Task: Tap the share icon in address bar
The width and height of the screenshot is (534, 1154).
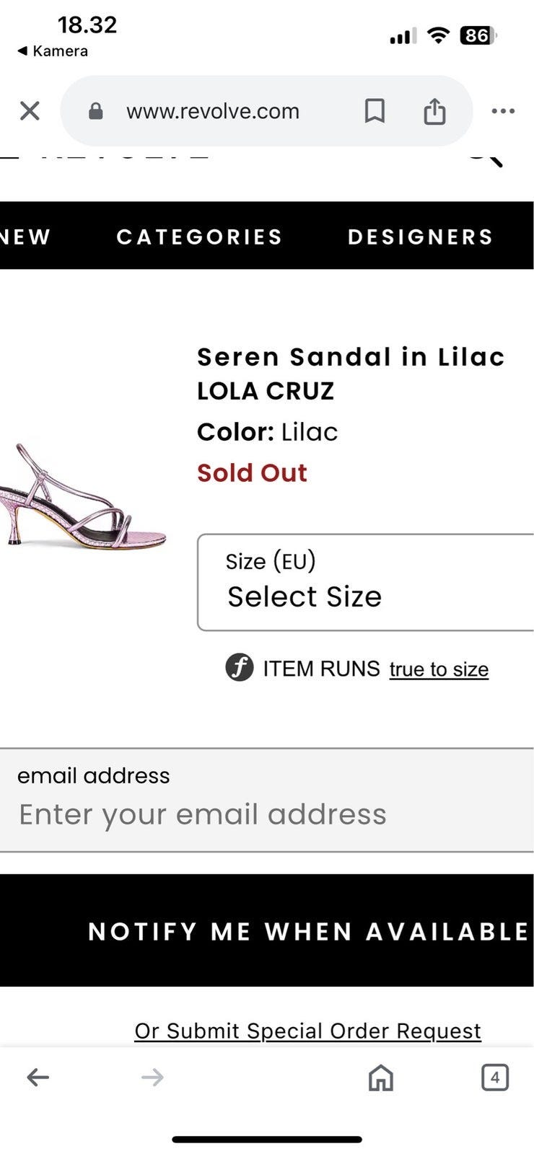Action: [x=434, y=111]
